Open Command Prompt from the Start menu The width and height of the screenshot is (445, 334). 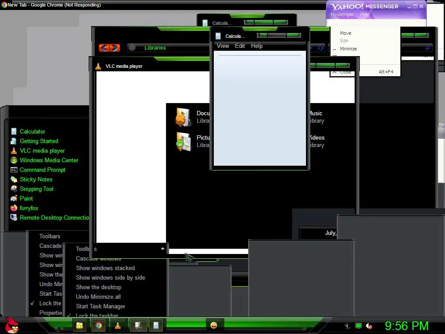pyautogui.click(x=43, y=170)
